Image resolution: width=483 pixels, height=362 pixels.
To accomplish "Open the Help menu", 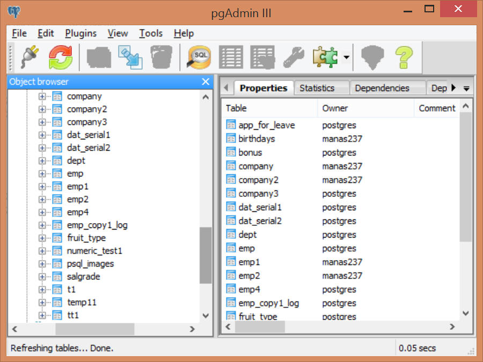I will pos(184,33).
